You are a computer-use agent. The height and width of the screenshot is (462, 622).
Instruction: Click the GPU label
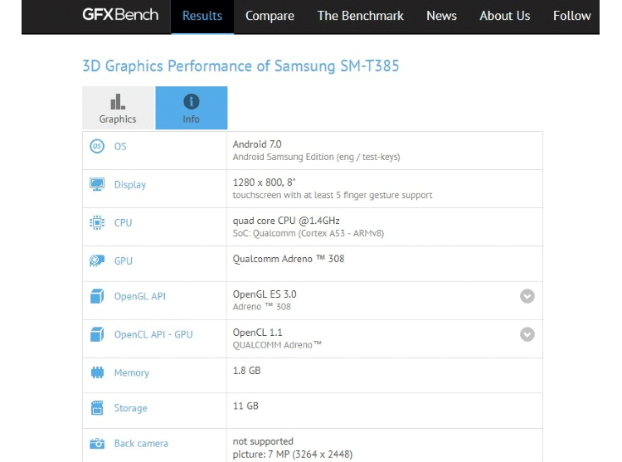[x=123, y=261]
